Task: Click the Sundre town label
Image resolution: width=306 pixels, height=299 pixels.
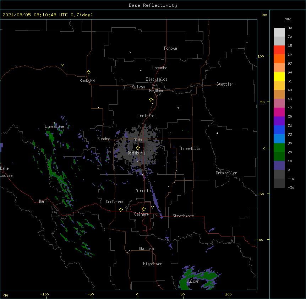Action: click(104, 139)
